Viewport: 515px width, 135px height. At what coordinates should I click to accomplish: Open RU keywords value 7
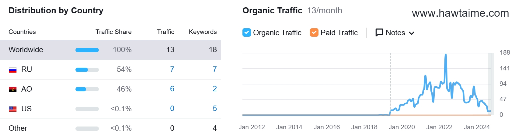pos(215,69)
